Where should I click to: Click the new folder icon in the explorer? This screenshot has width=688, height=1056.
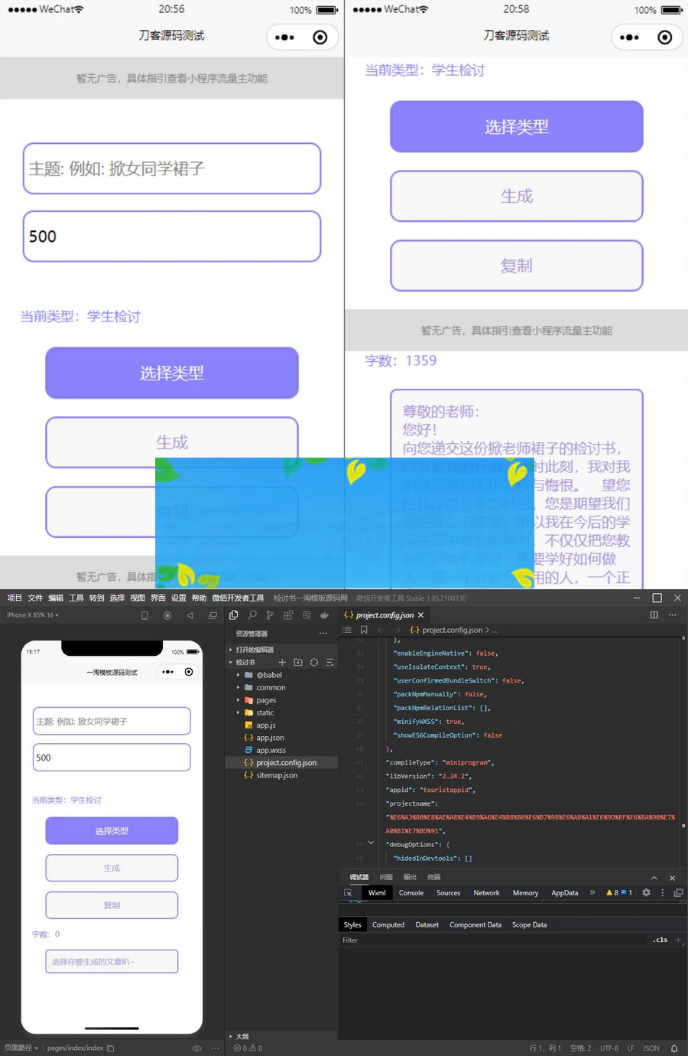(x=298, y=662)
